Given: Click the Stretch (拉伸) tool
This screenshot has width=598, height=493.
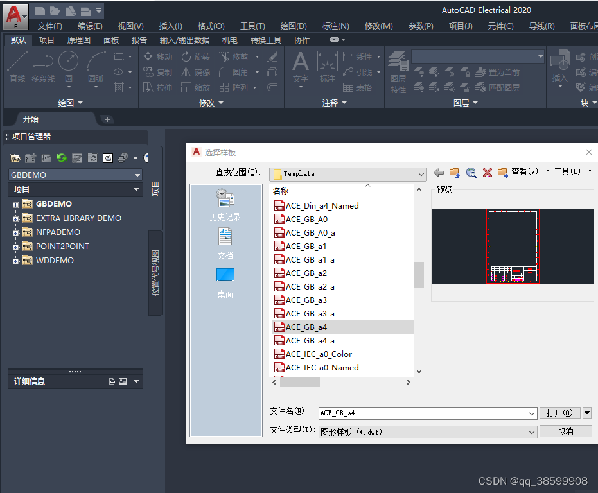Looking at the screenshot, I should (157, 88).
